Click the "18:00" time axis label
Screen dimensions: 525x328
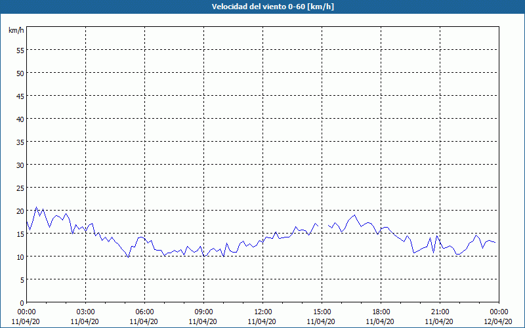tap(381, 312)
